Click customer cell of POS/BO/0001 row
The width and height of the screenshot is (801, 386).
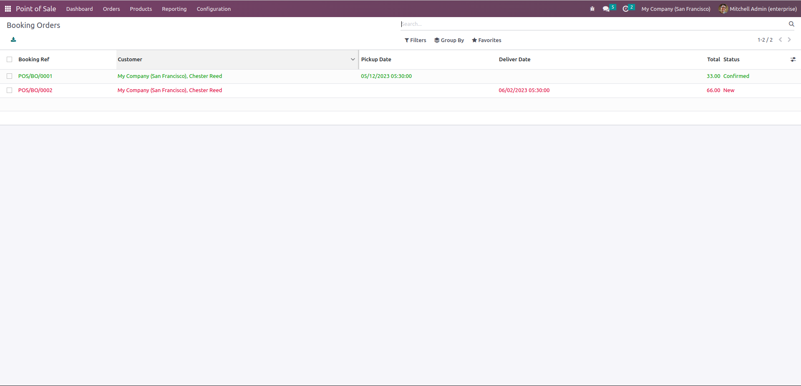[170, 76]
